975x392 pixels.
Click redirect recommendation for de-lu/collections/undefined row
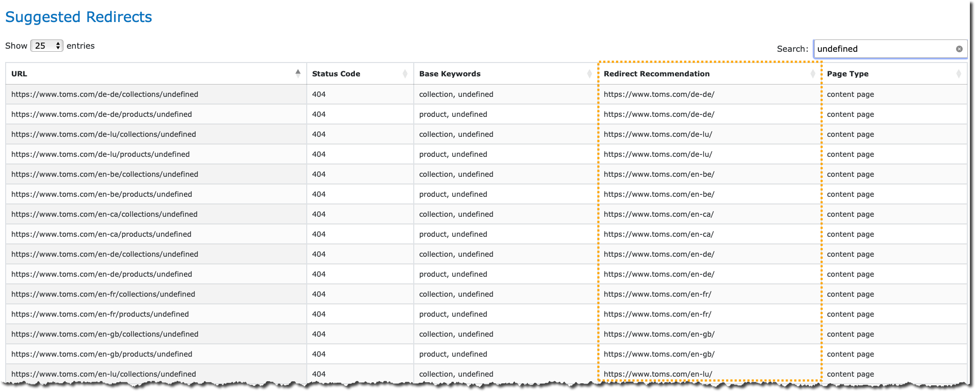tap(658, 134)
